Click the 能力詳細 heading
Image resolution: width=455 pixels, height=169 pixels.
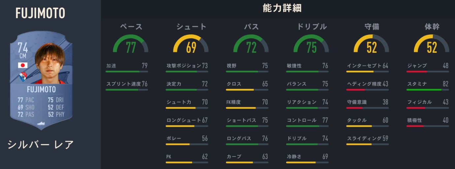click(282, 9)
